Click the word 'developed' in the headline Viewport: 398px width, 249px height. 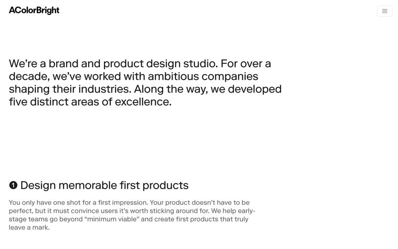[255, 89]
